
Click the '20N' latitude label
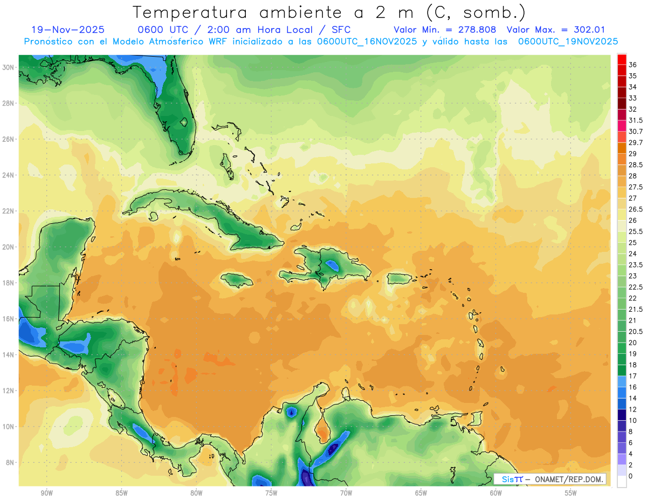click(x=8, y=247)
